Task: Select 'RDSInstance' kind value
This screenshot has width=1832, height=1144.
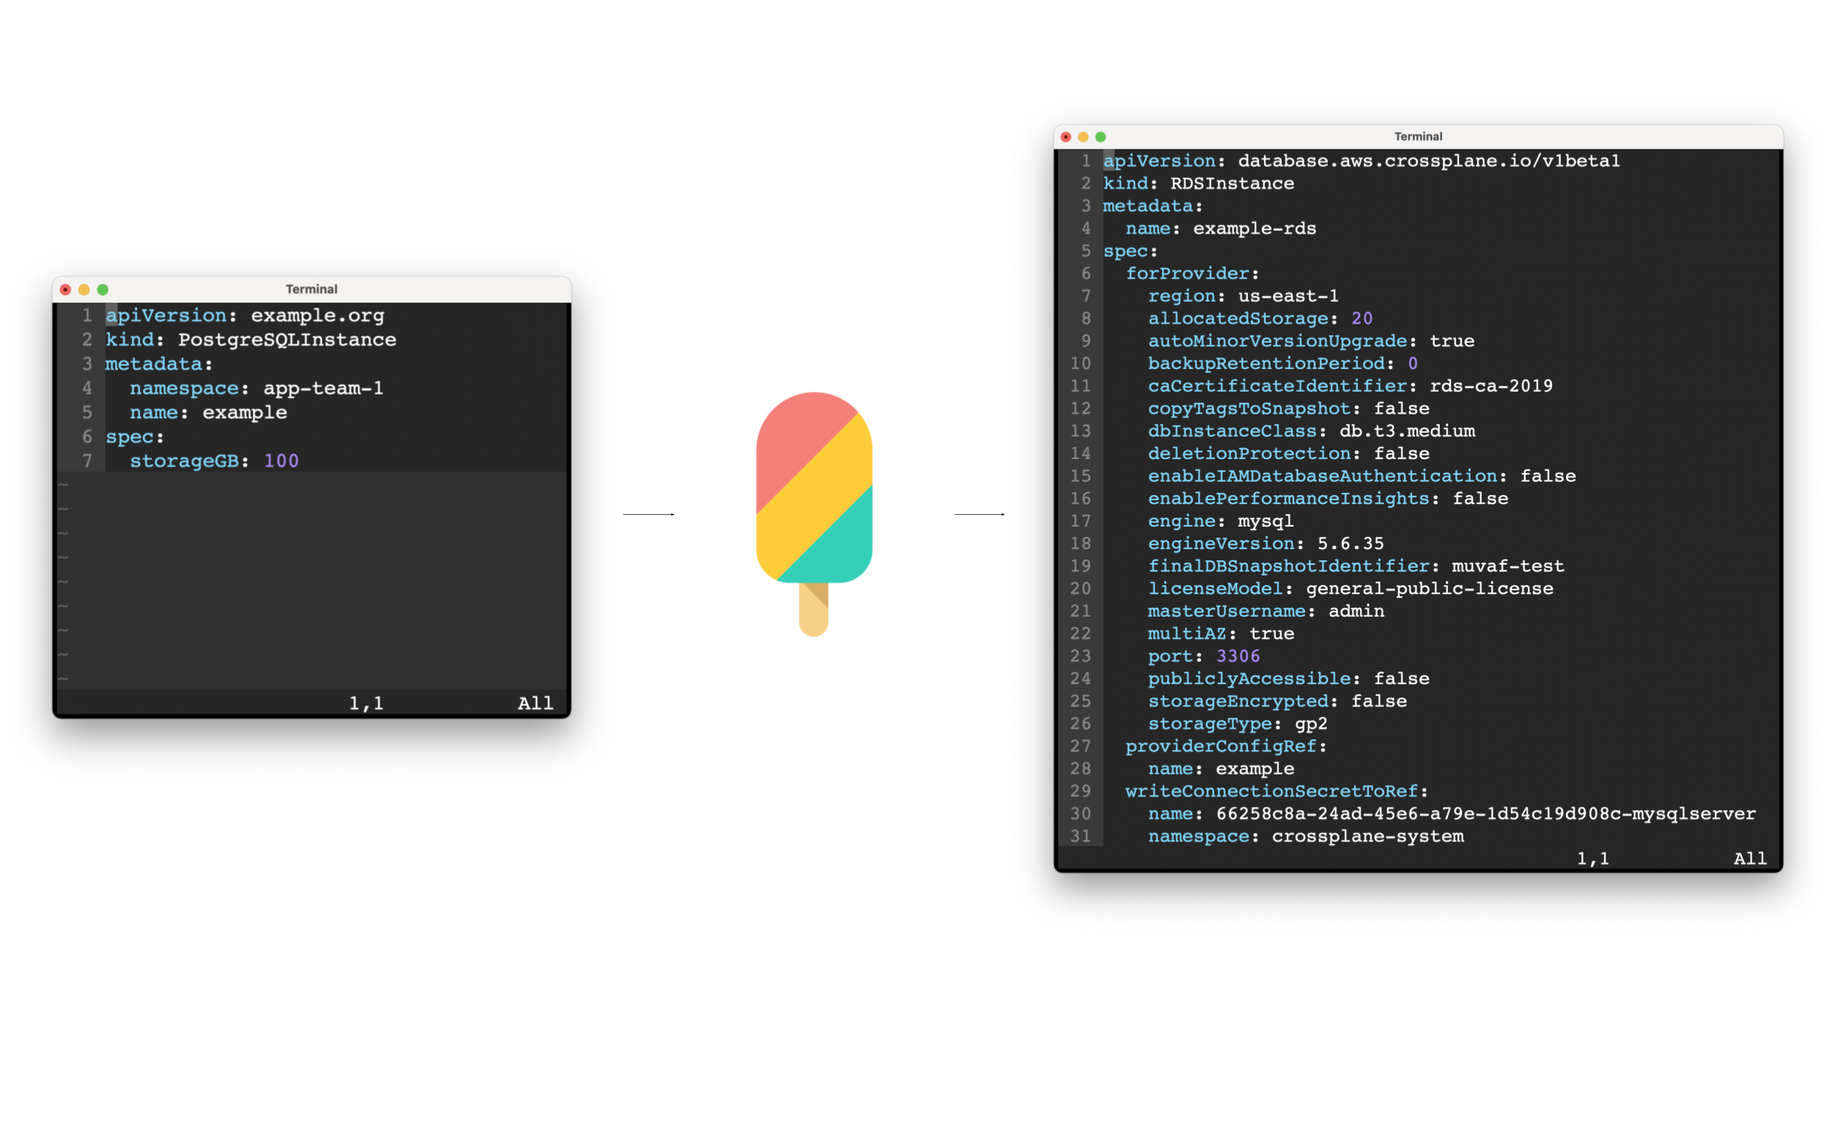Action: pyautogui.click(x=1232, y=183)
